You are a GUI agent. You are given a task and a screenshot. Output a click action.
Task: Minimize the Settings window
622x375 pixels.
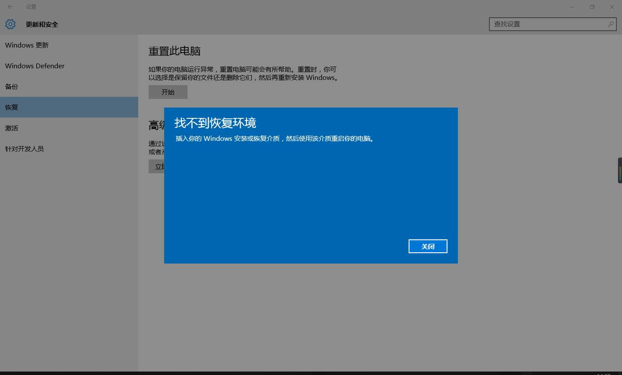[x=572, y=7]
